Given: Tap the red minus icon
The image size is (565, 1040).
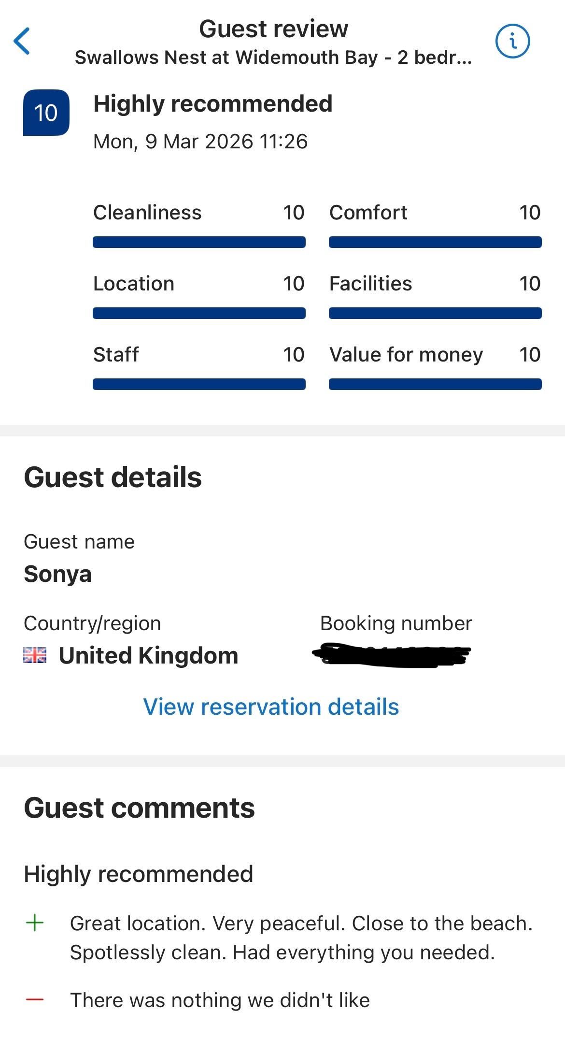Looking at the screenshot, I should click(35, 1000).
